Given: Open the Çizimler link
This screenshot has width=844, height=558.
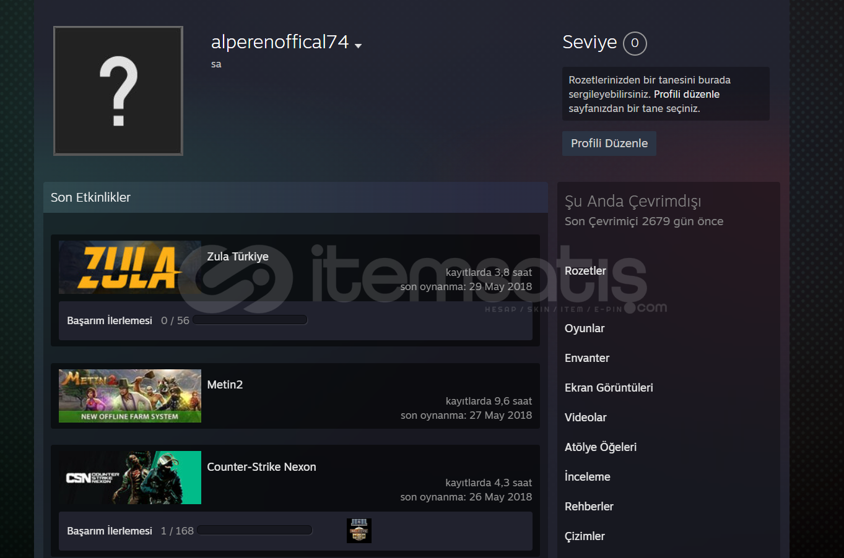Looking at the screenshot, I should (585, 536).
